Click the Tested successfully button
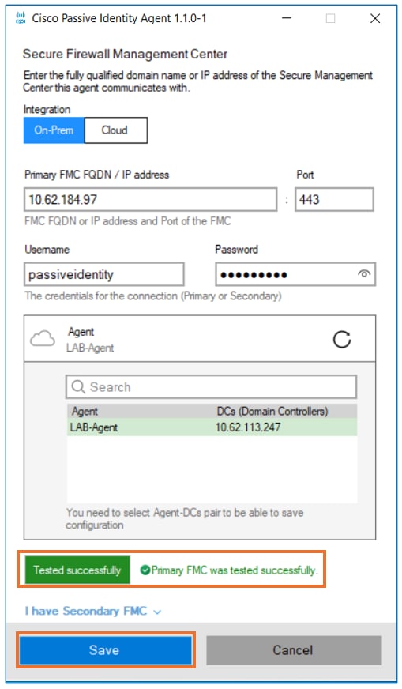Viewport: 402px width, 689px height. click(77, 570)
